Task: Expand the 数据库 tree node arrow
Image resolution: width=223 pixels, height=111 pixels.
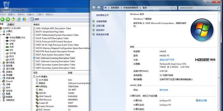Action: click(x=1, y=97)
